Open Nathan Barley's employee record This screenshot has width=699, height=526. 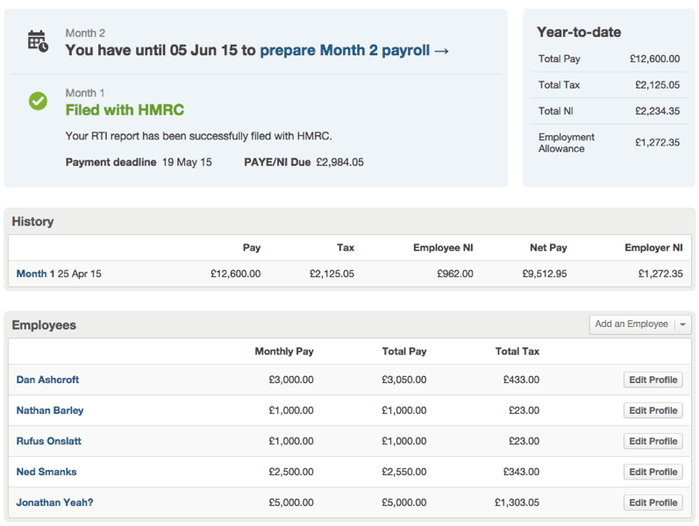pos(50,410)
